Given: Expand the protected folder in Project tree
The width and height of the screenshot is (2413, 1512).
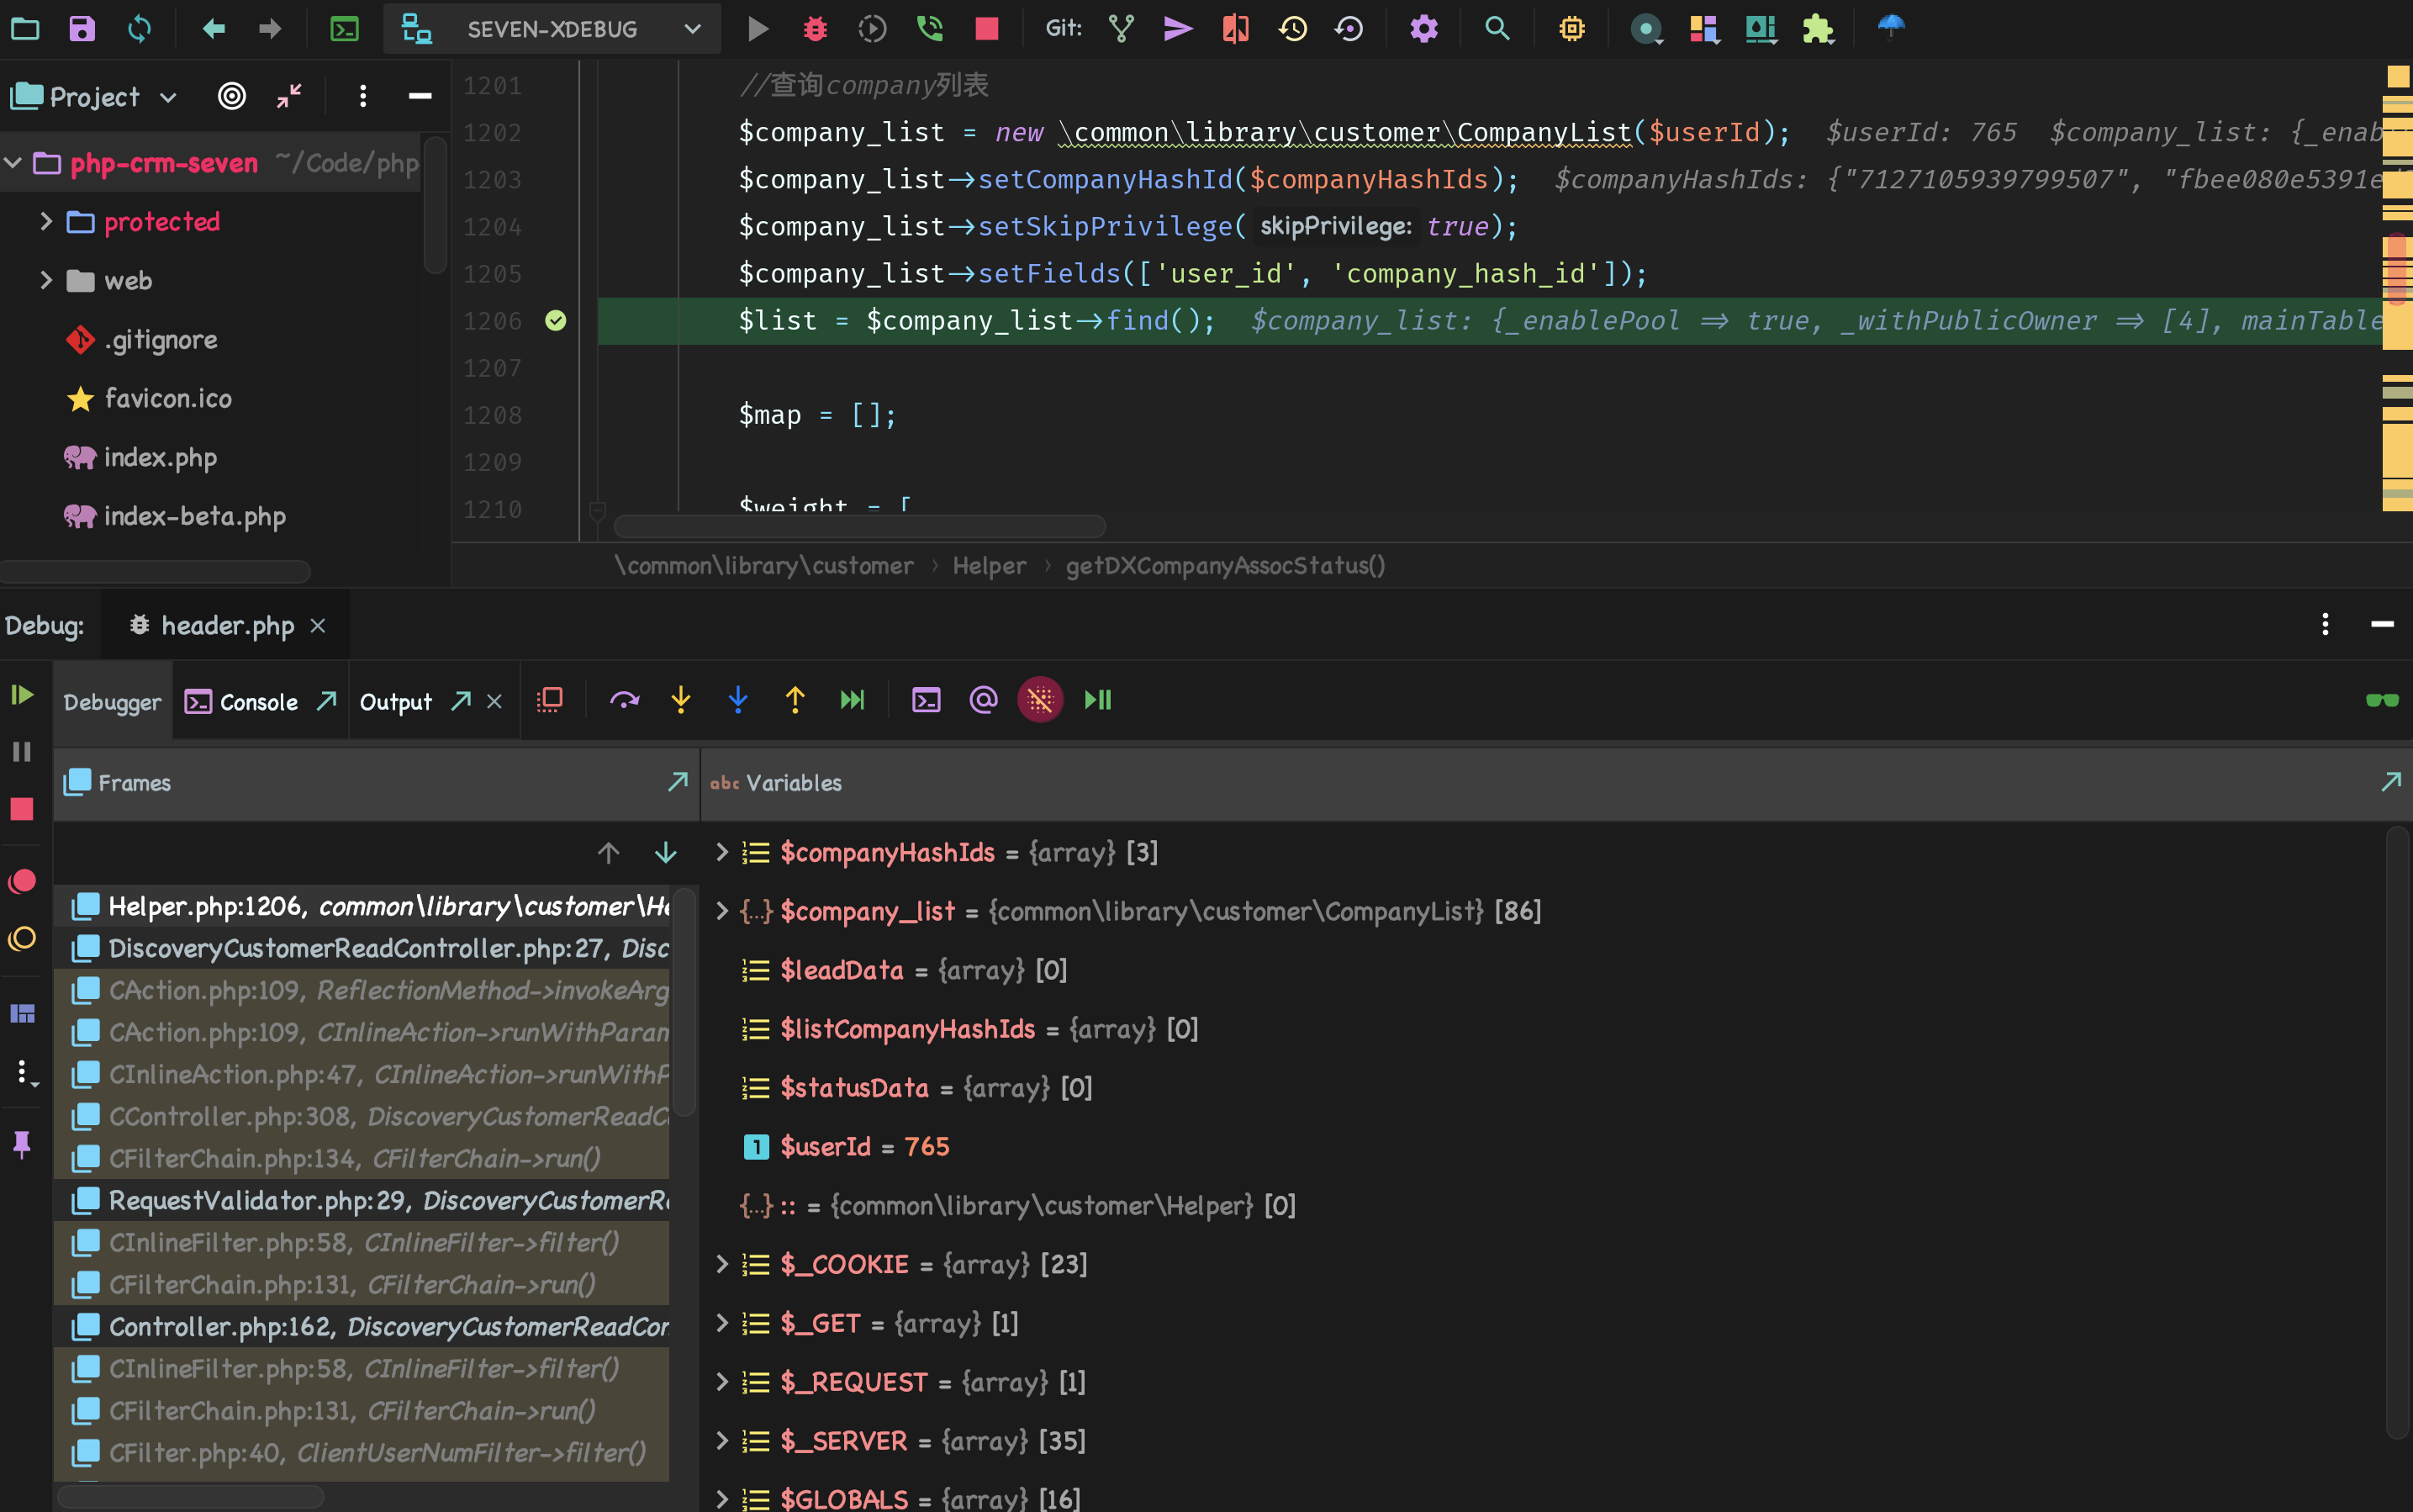Looking at the screenshot, I should pyautogui.click(x=45, y=222).
